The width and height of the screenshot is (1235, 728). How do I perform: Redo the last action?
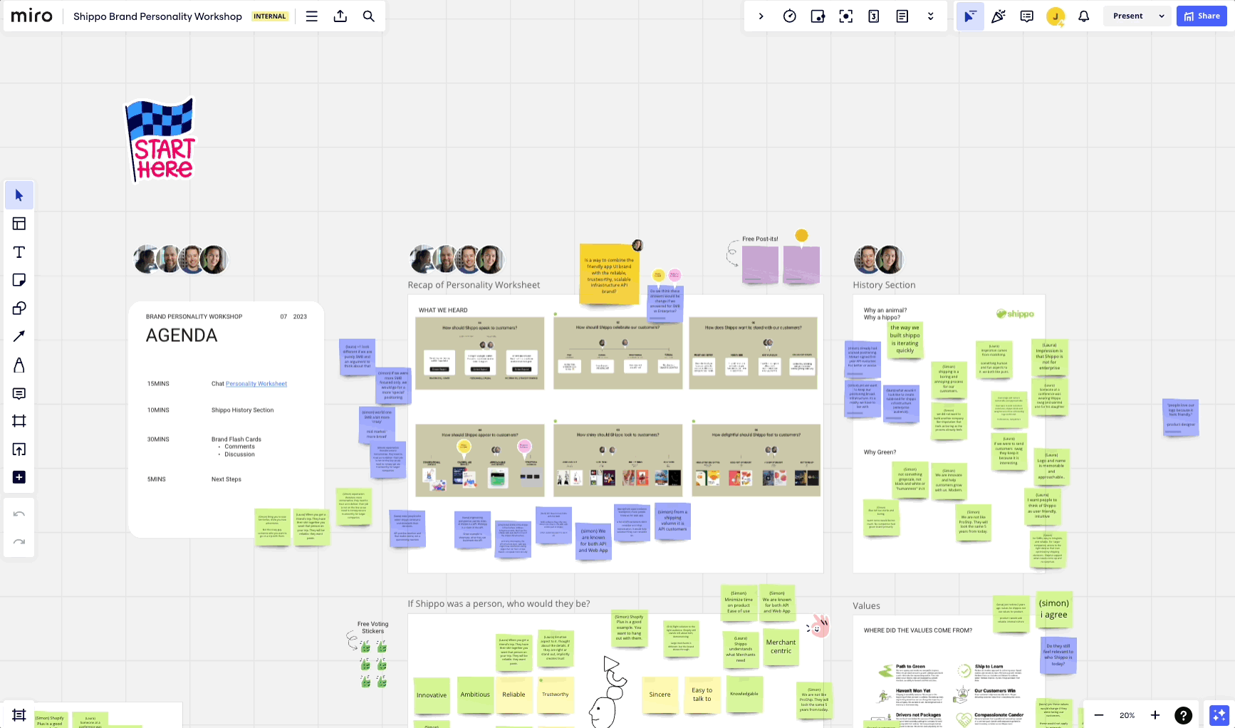click(x=19, y=542)
